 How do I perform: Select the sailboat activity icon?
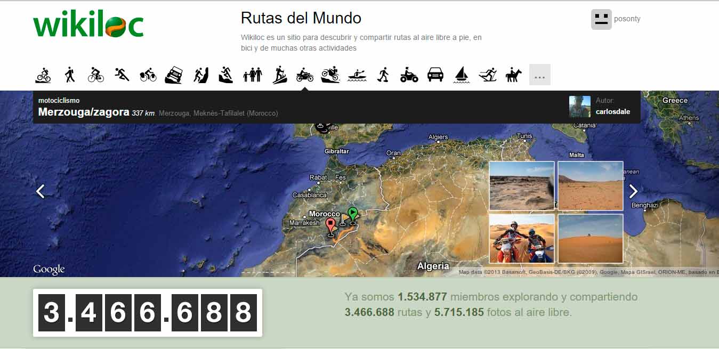[x=461, y=75]
